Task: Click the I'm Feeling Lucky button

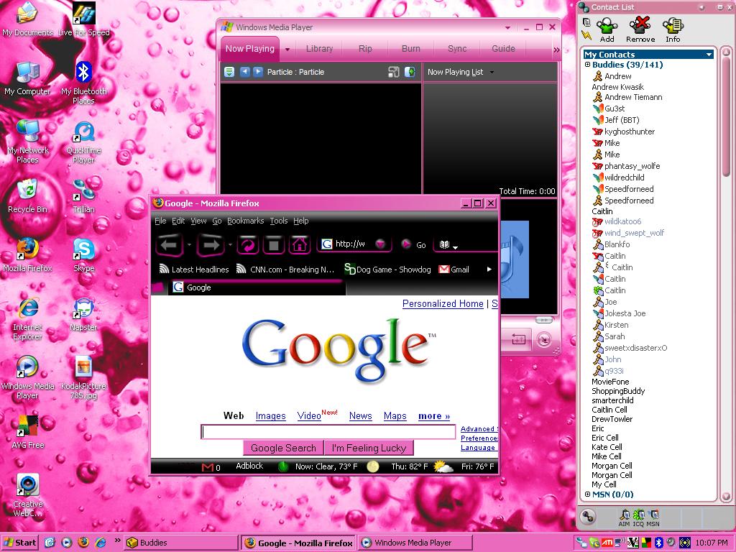Action: (369, 448)
